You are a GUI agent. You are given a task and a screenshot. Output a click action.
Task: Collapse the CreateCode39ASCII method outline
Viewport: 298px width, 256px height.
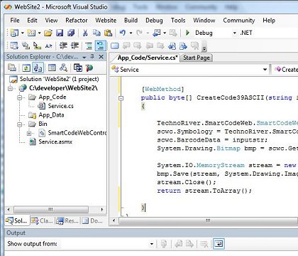[121, 97]
